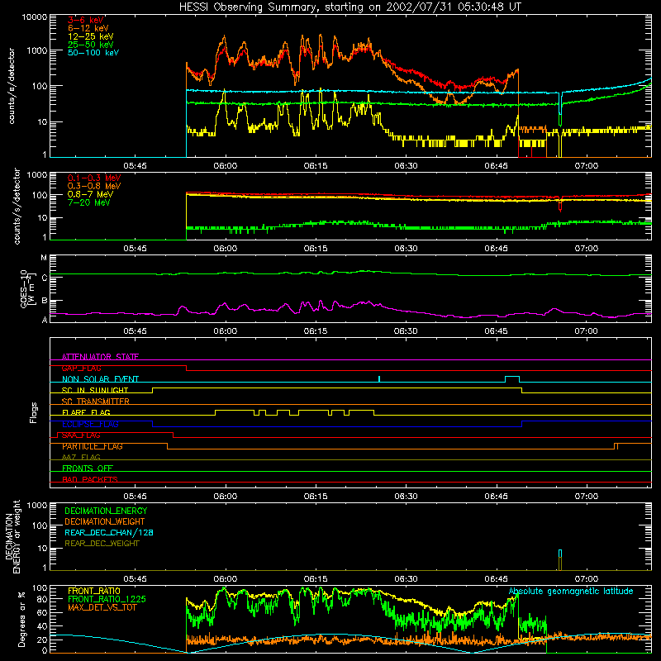Viewport: 661px width, 661px height.
Task: Click the FRONTS_OFF flag label
Action: coord(88,468)
